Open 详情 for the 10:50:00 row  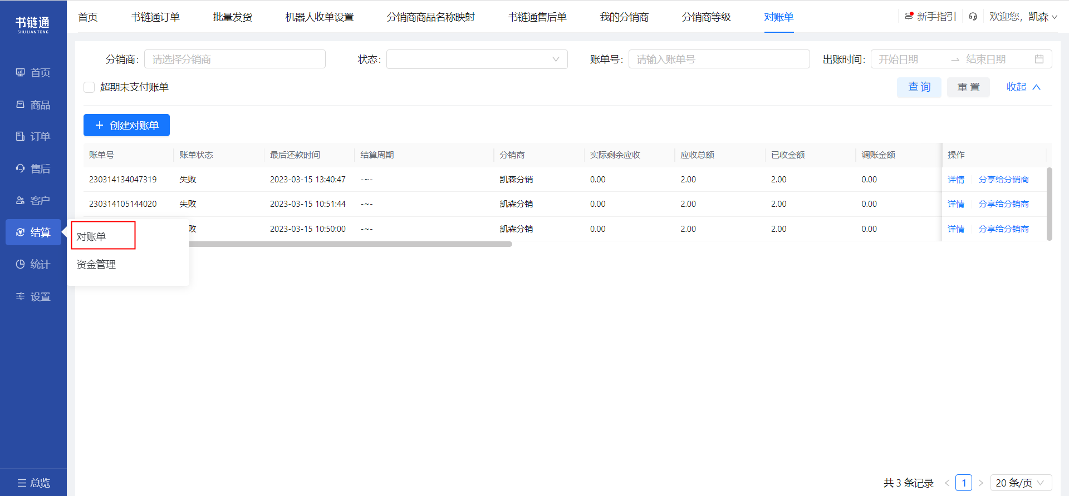tap(956, 229)
